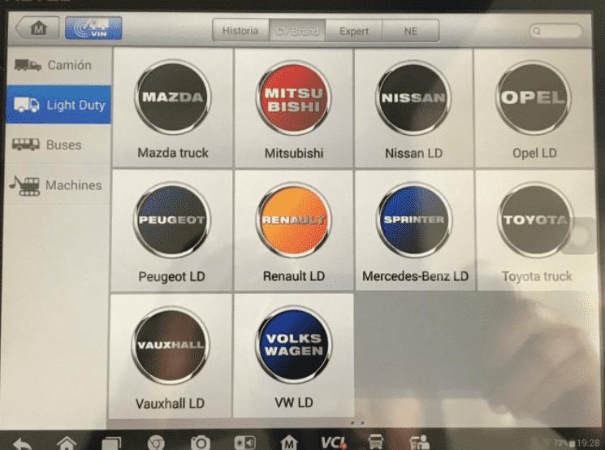Open the truck shortcut in navigation bar
The width and height of the screenshot is (605, 450).
[376, 442]
